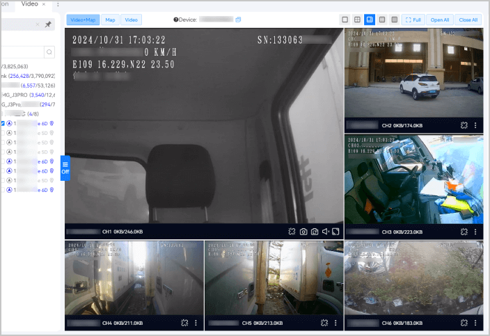Select the Video+Map view tab
The image size is (490, 336).
point(84,20)
